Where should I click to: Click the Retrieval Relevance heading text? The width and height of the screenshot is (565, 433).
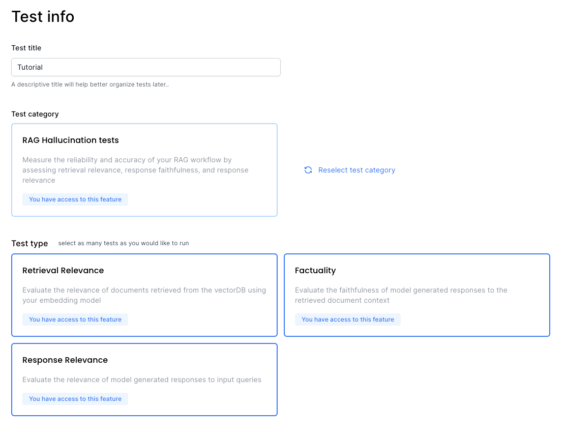click(x=63, y=270)
